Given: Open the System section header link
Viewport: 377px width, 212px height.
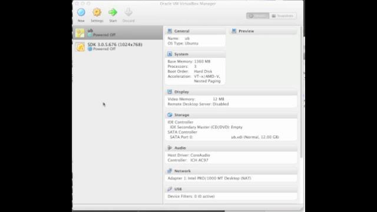Looking at the screenshot, I should [x=181, y=54].
